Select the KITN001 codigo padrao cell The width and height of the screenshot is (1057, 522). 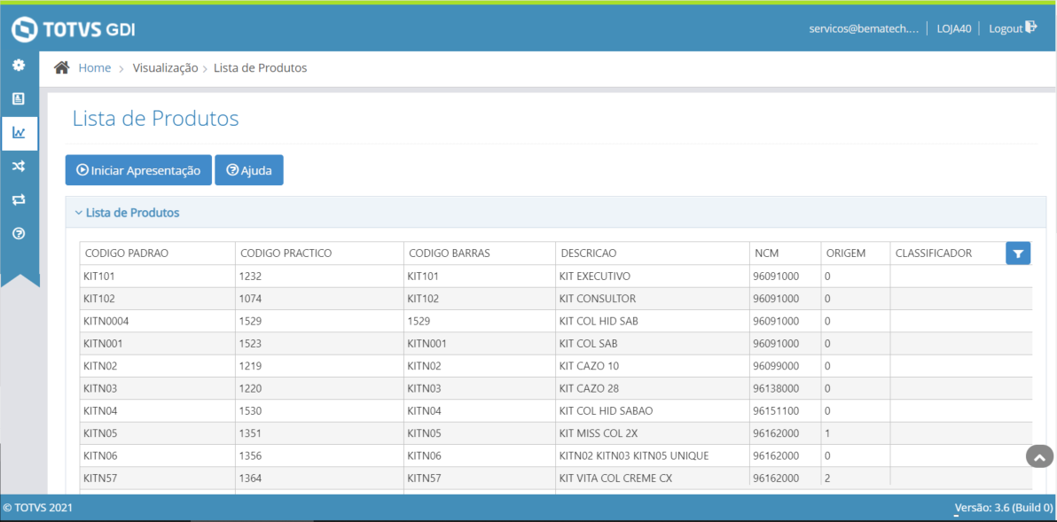[157, 344]
